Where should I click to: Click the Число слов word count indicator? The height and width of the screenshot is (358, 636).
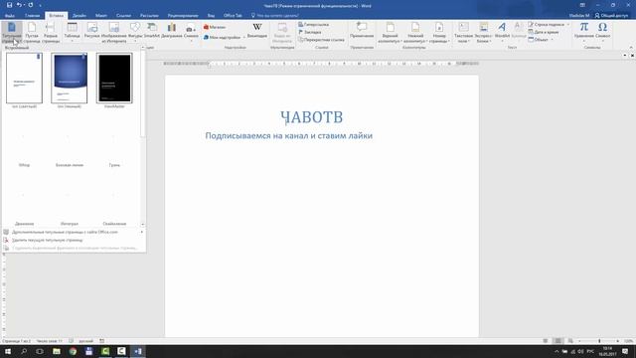50,341
